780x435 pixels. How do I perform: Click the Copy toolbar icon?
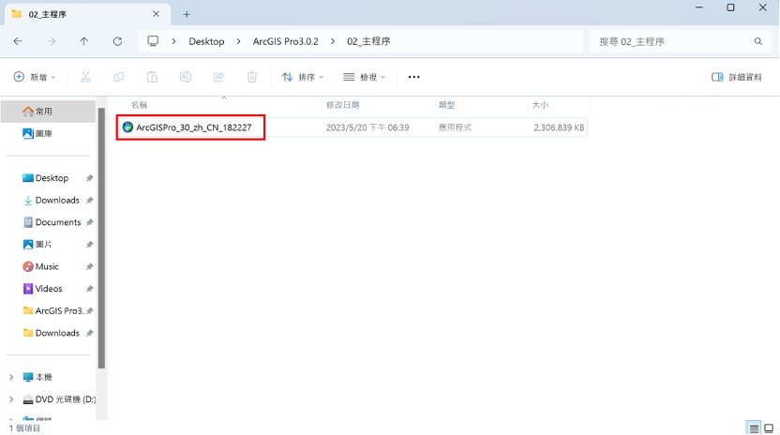click(119, 77)
